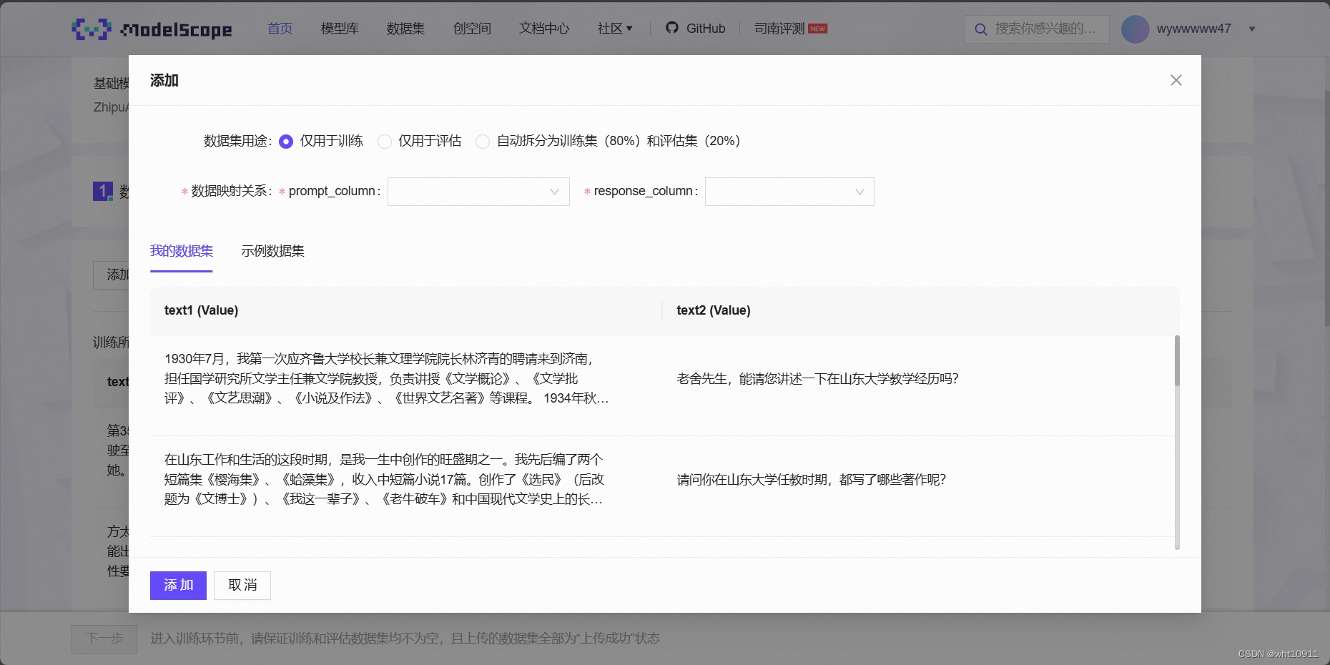The height and width of the screenshot is (665, 1330).
Task: Open 文档中心 in the top navigation
Action: 544,29
